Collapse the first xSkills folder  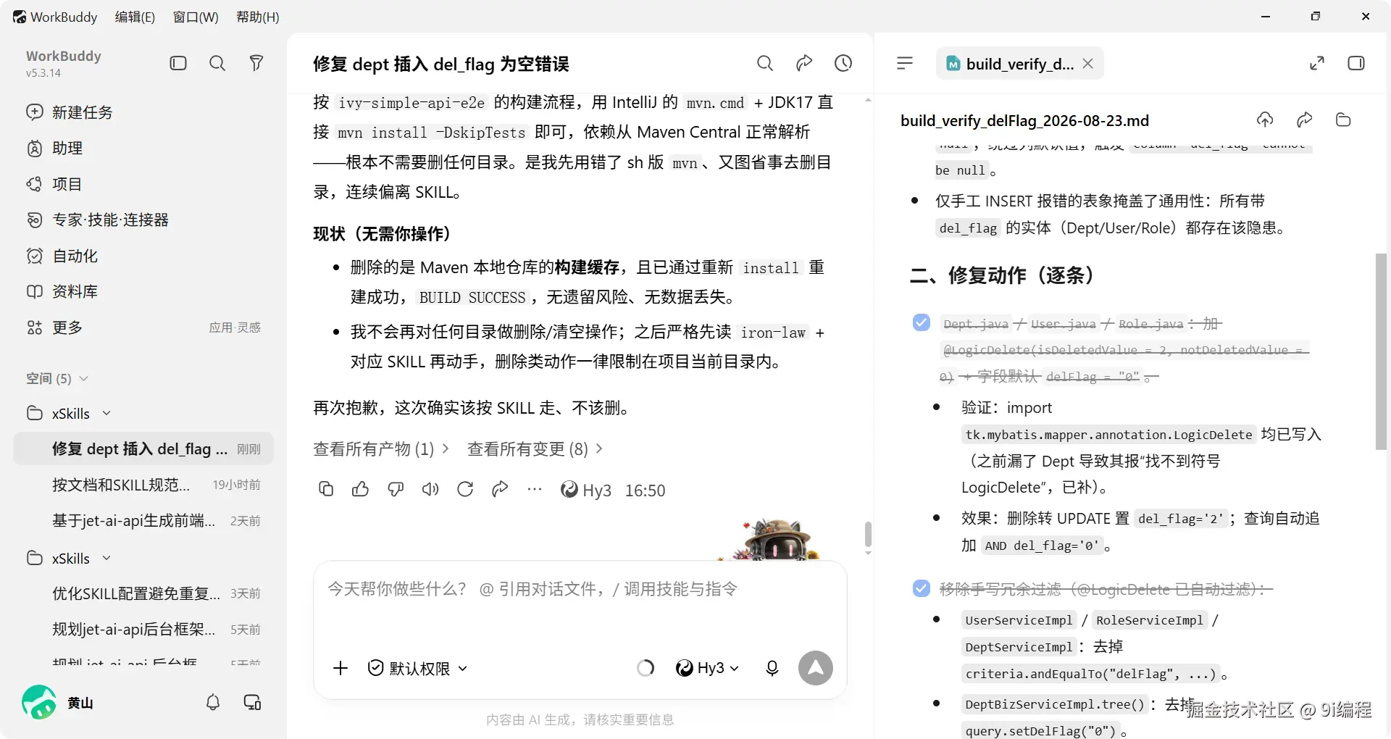106,413
